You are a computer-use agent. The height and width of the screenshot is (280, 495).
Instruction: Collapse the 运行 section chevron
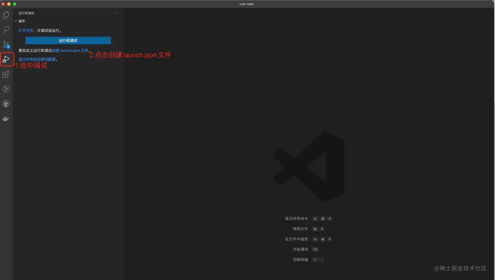tap(15, 21)
